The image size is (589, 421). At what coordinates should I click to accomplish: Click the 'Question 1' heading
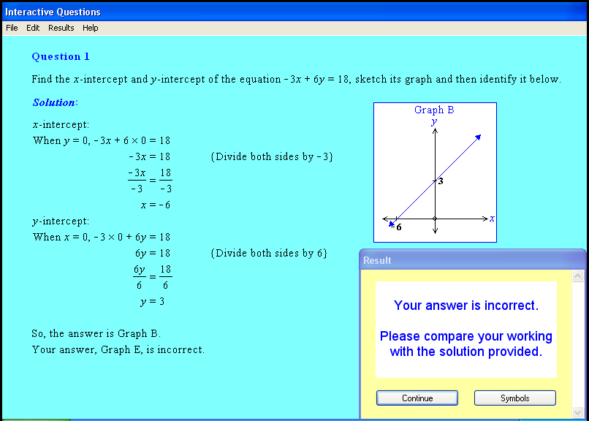pyautogui.click(x=61, y=57)
